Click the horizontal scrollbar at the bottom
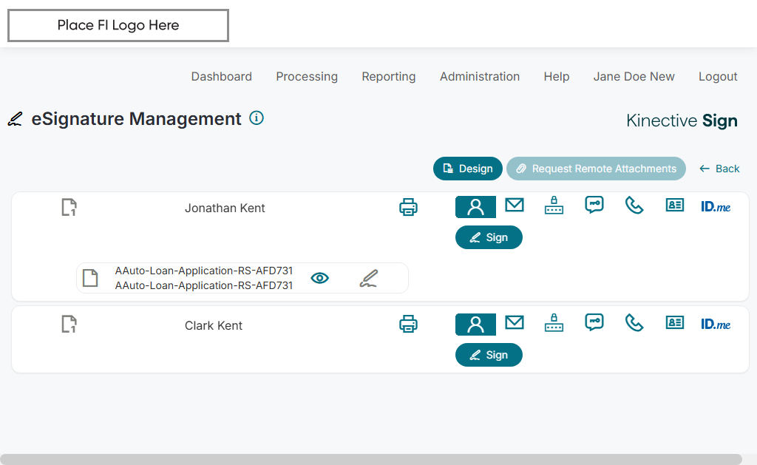Image resolution: width=757 pixels, height=465 pixels. (x=370, y=459)
